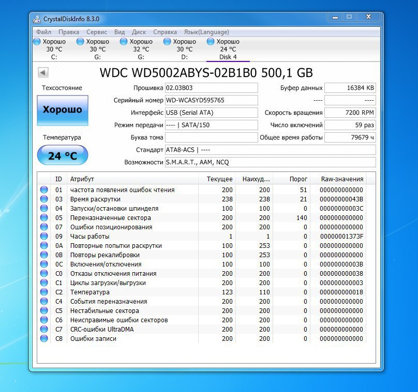
Task: Click the threshold value 140
Action: pyautogui.click(x=302, y=217)
